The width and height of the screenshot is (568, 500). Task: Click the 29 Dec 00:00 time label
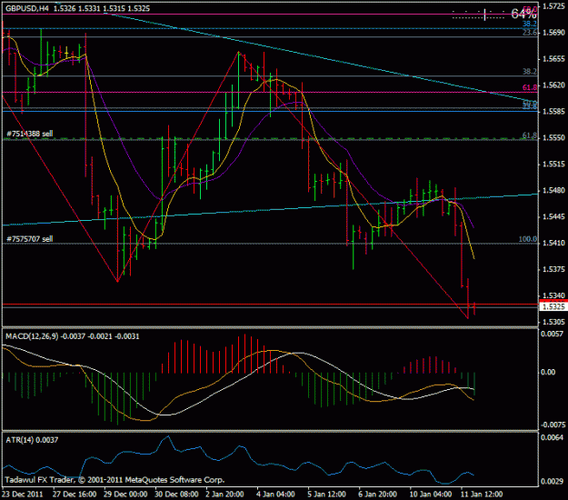click(125, 495)
